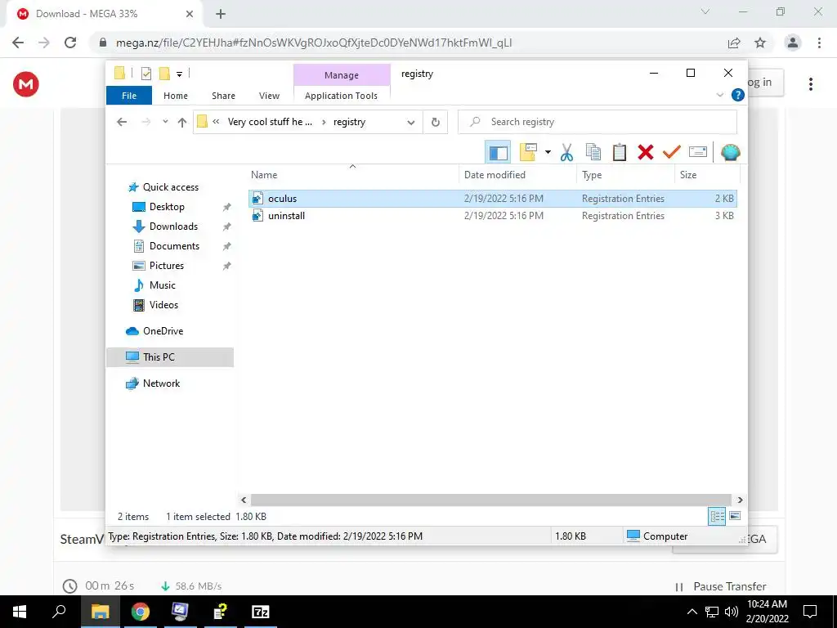Pause Transfer on the MEGA download page
837x628 pixels.
click(721, 586)
